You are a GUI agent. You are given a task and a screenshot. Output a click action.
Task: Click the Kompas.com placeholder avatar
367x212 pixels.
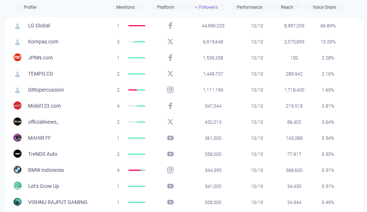pyautogui.click(x=18, y=42)
